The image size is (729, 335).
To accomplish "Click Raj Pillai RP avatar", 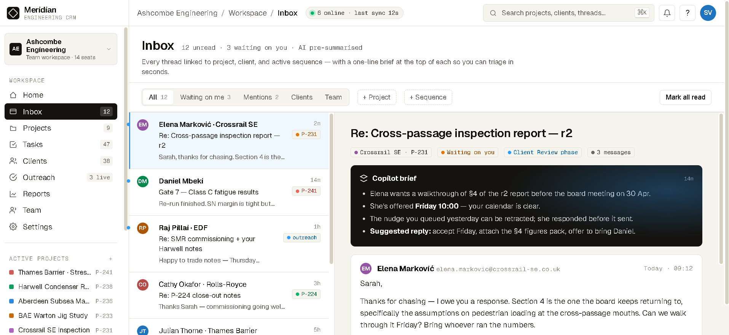I will pos(143,228).
